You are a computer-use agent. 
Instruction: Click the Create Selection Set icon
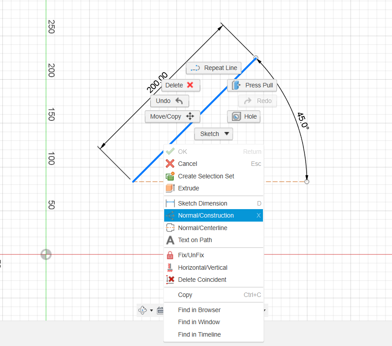tap(170, 176)
